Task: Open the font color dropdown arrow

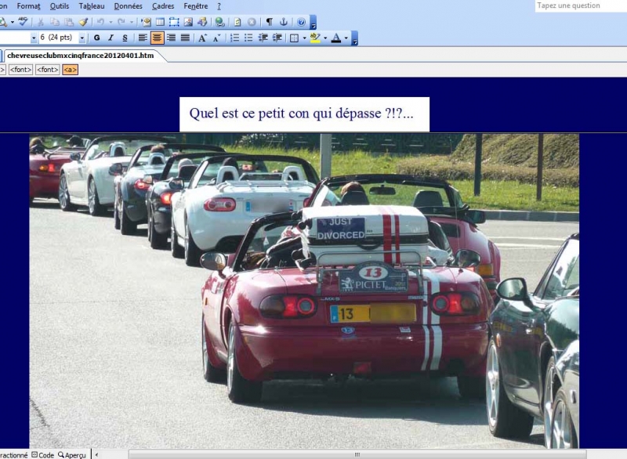Action: pos(346,38)
